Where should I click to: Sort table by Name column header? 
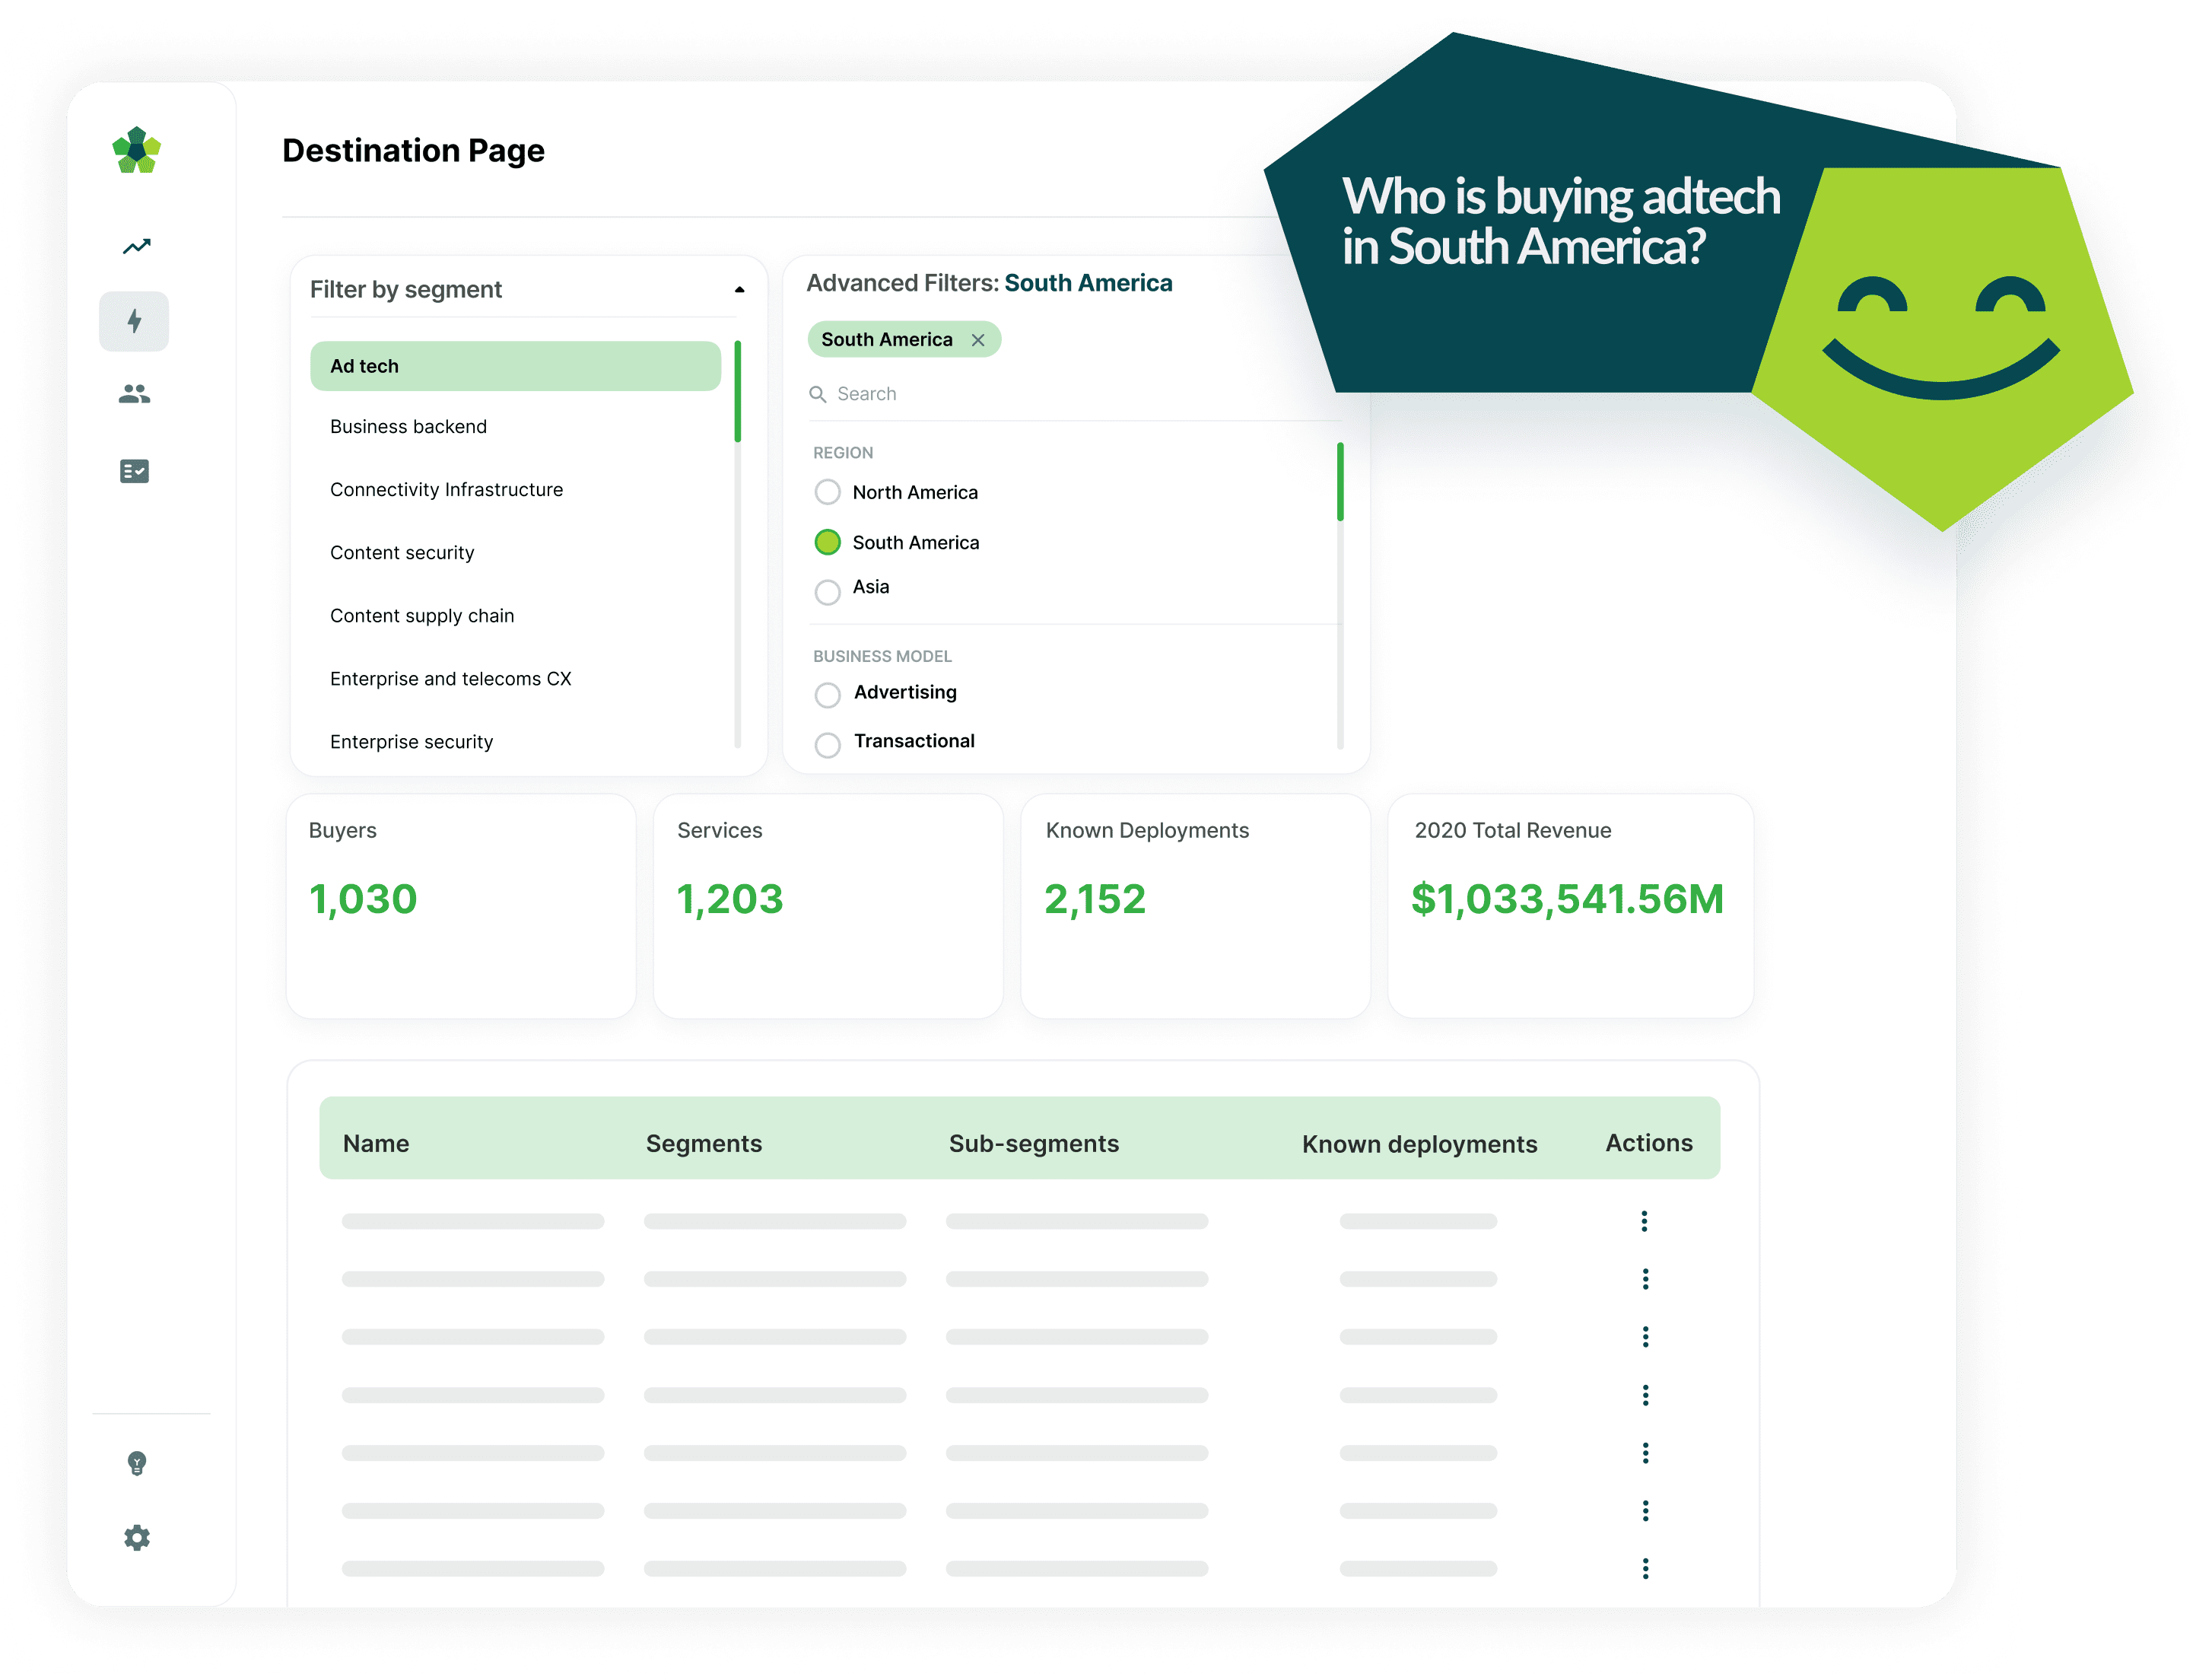(376, 1144)
